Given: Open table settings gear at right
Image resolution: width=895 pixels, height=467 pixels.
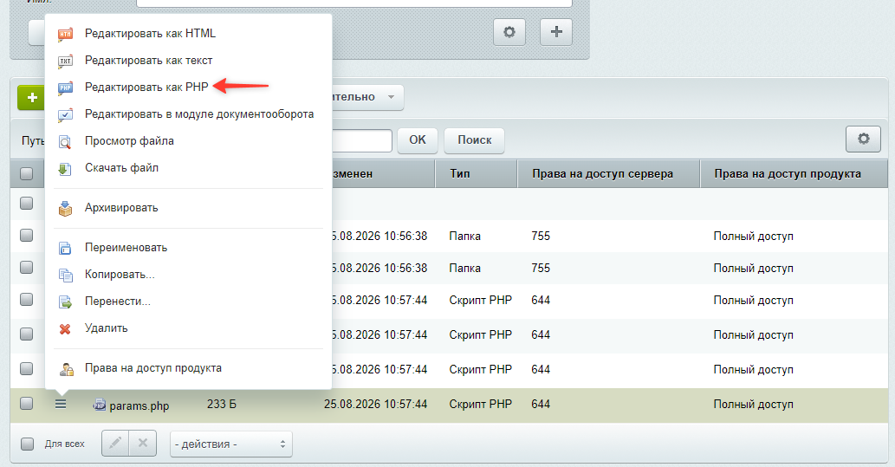Looking at the screenshot, I should point(863,138).
